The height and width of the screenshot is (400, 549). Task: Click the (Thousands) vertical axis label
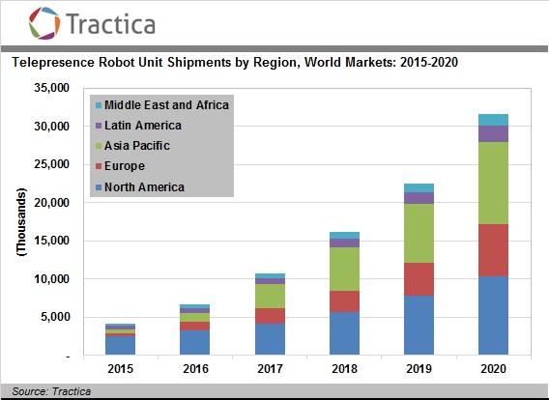tap(21, 222)
